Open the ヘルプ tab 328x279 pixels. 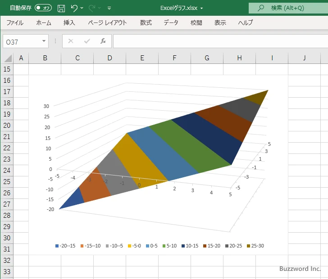click(x=246, y=22)
